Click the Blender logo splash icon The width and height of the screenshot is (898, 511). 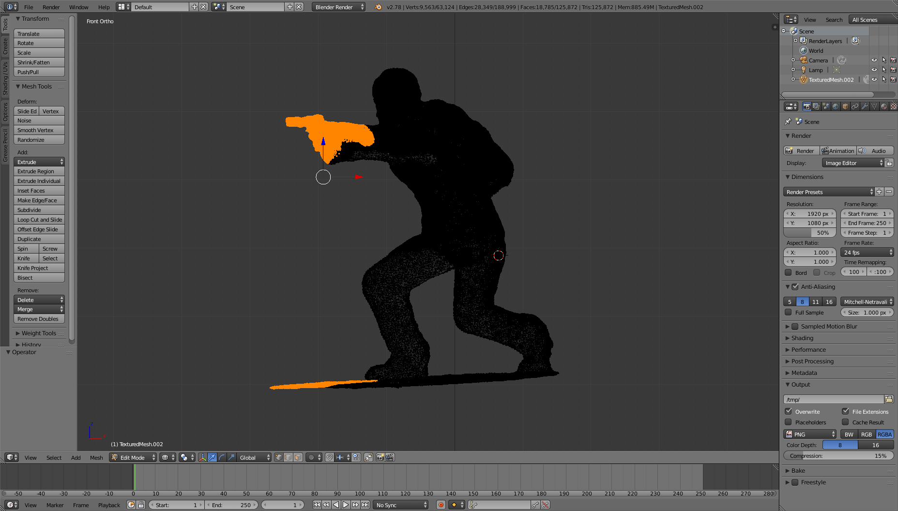coord(378,7)
